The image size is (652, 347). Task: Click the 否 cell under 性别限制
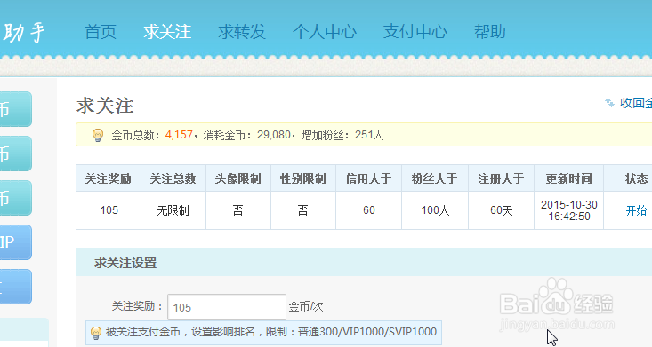click(x=302, y=210)
